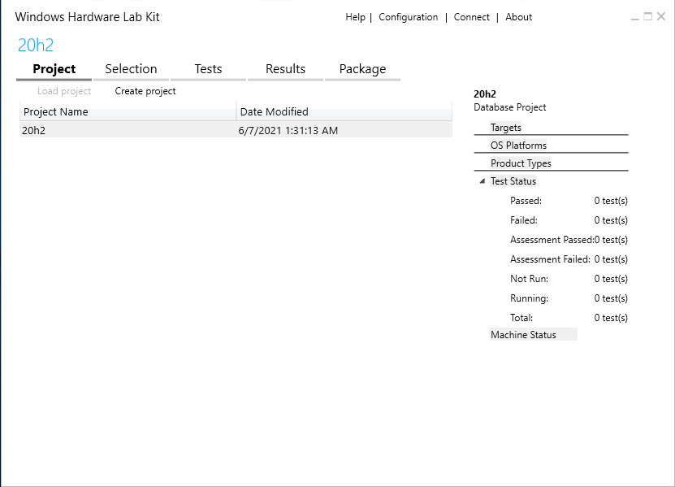Image resolution: width=675 pixels, height=487 pixels.
Task: Click the Running label
Action: (x=529, y=298)
